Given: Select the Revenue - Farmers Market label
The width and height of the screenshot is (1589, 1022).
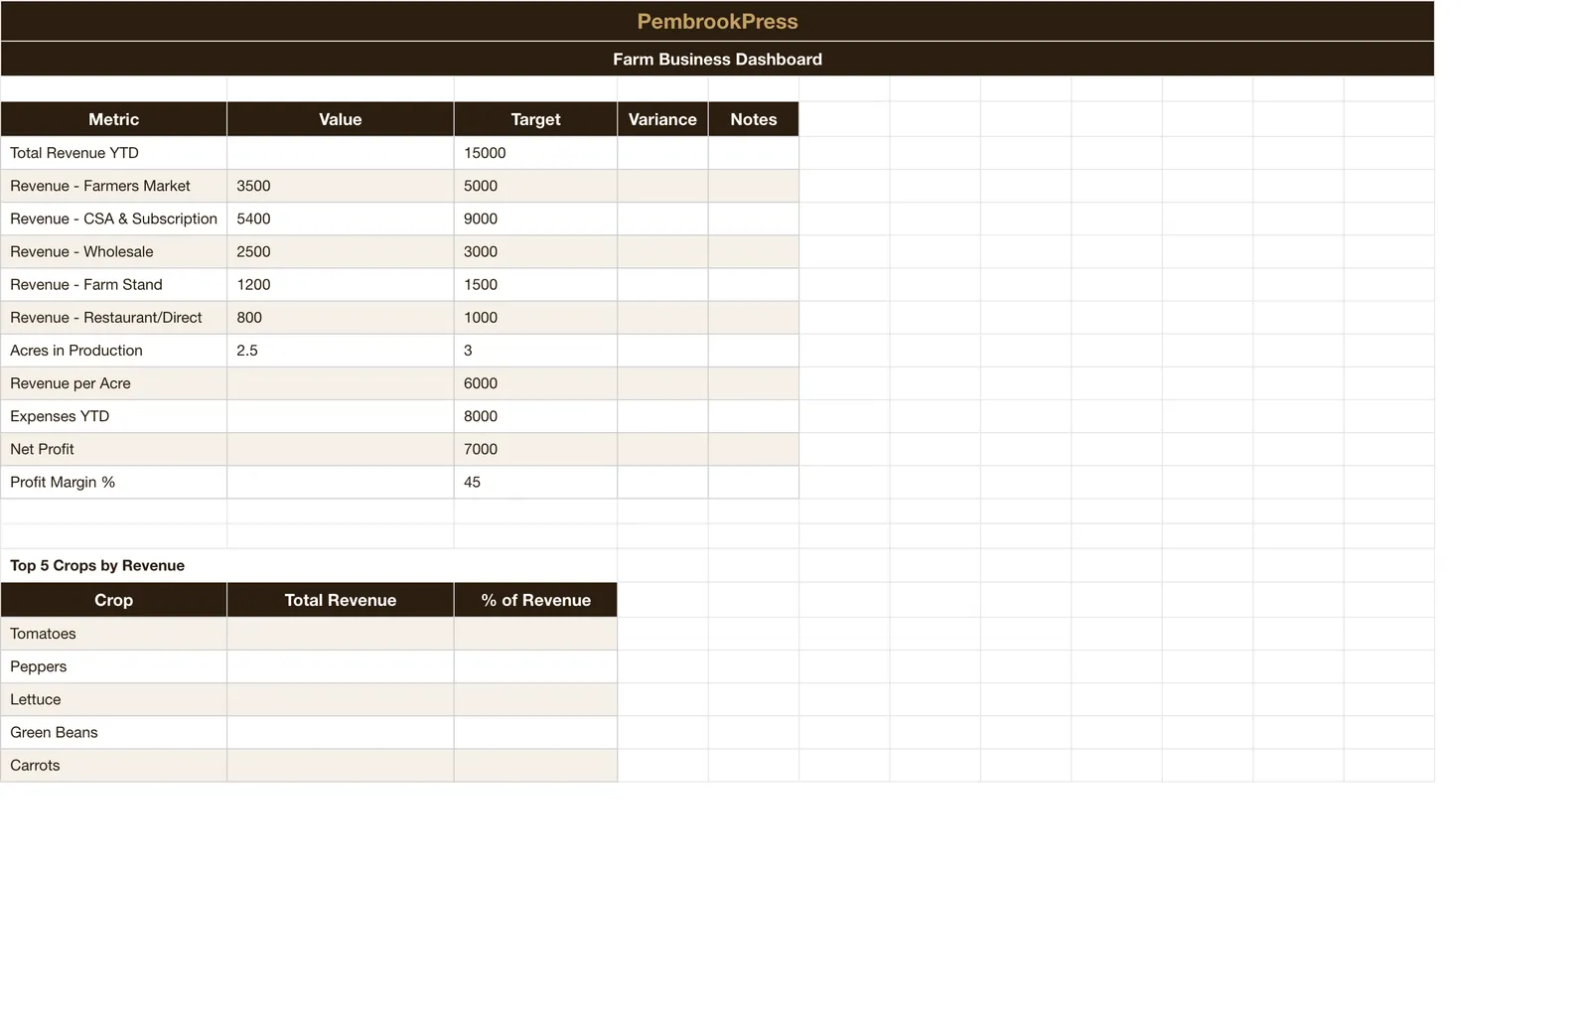Looking at the screenshot, I should [113, 186].
